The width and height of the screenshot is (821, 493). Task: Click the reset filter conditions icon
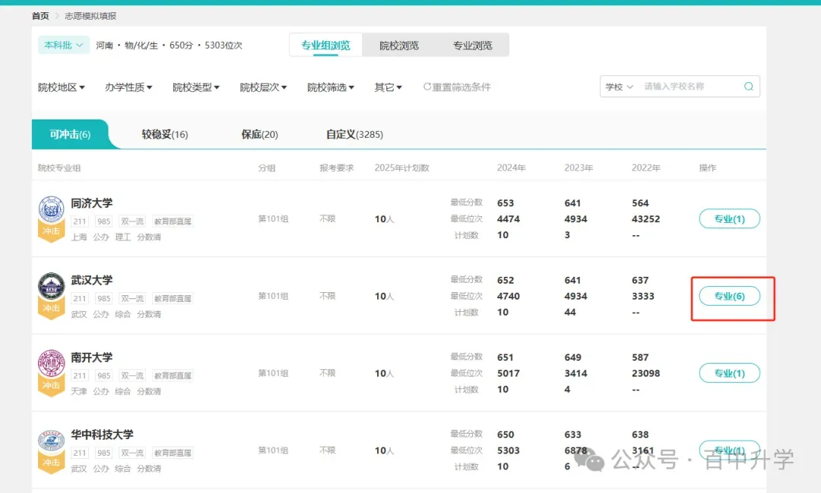click(426, 87)
